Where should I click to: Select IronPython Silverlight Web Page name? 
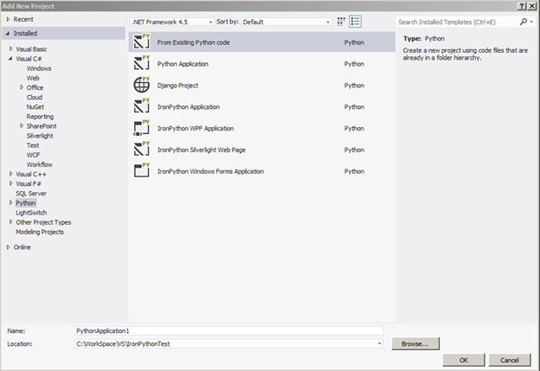coord(202,150)
